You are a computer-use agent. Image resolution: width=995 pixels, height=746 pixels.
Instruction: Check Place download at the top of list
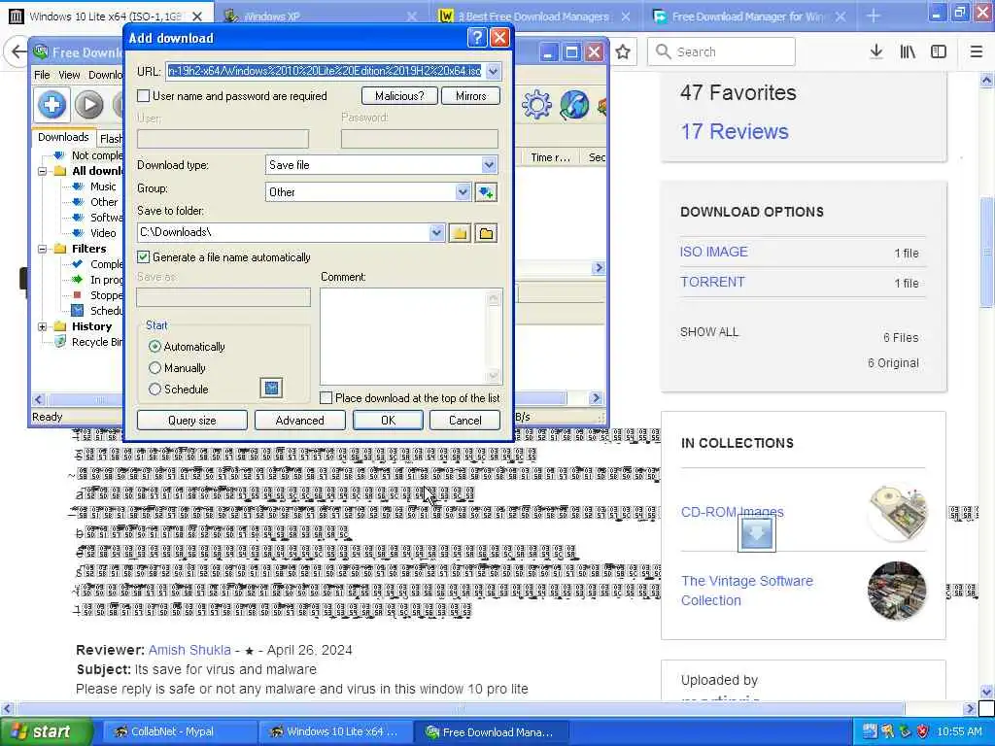pyautogui.click(x=326, y=397)
